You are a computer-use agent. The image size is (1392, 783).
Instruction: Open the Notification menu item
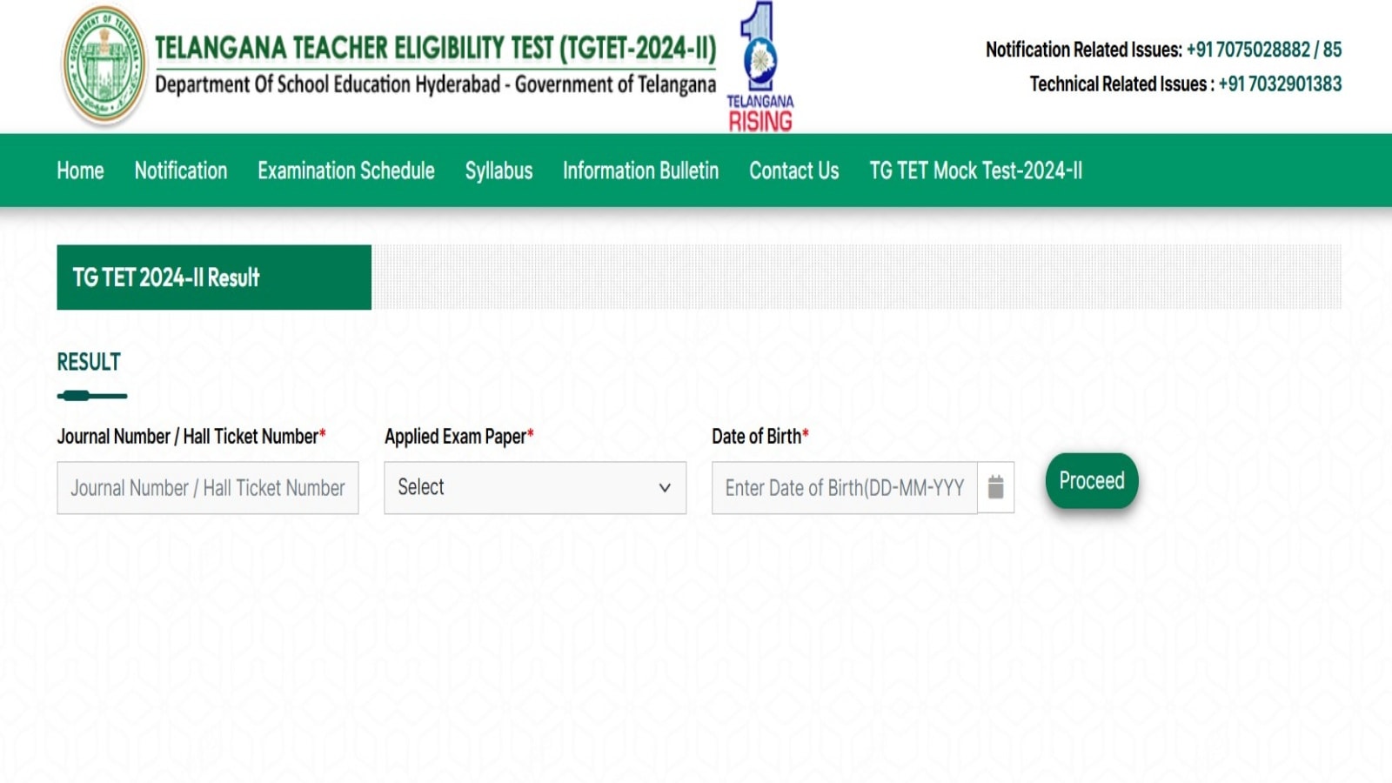click(x=181, y=171)
